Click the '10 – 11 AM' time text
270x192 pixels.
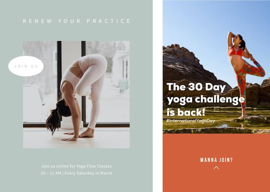(51, 173)
